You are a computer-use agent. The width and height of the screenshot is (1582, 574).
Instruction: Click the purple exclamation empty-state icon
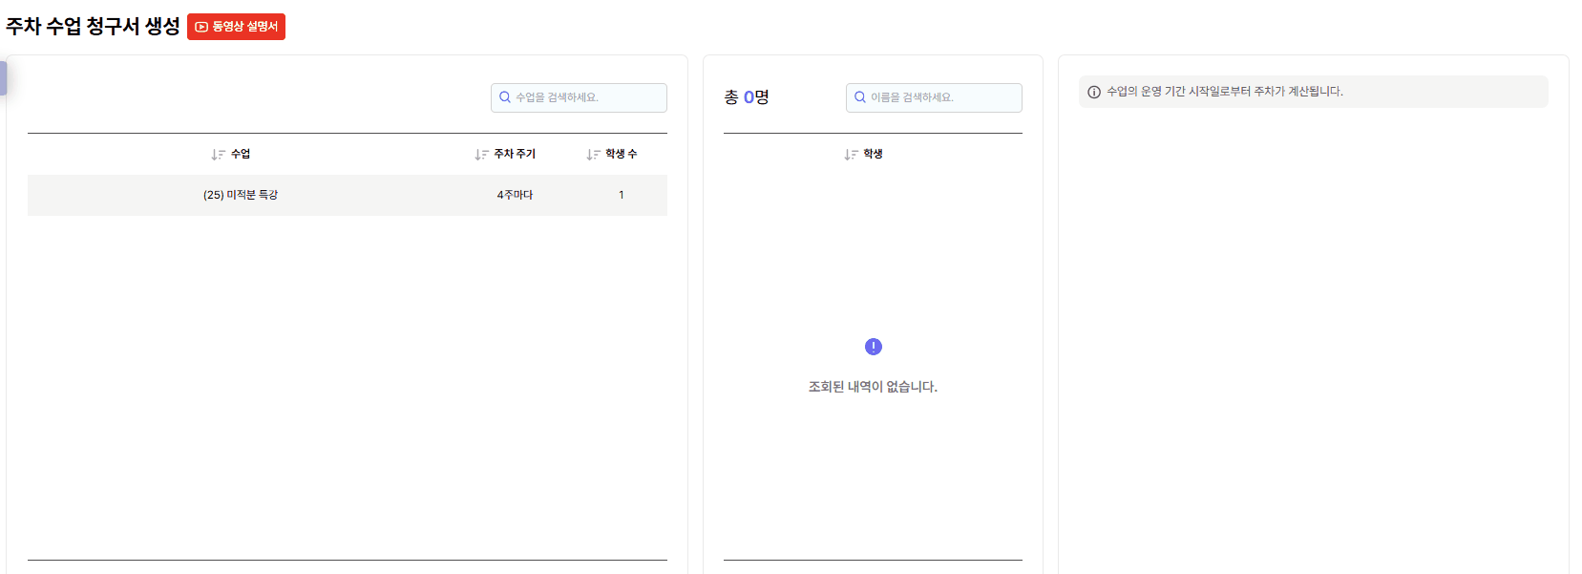click(874, 347)
